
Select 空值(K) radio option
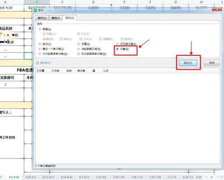[x=79, y=44]
